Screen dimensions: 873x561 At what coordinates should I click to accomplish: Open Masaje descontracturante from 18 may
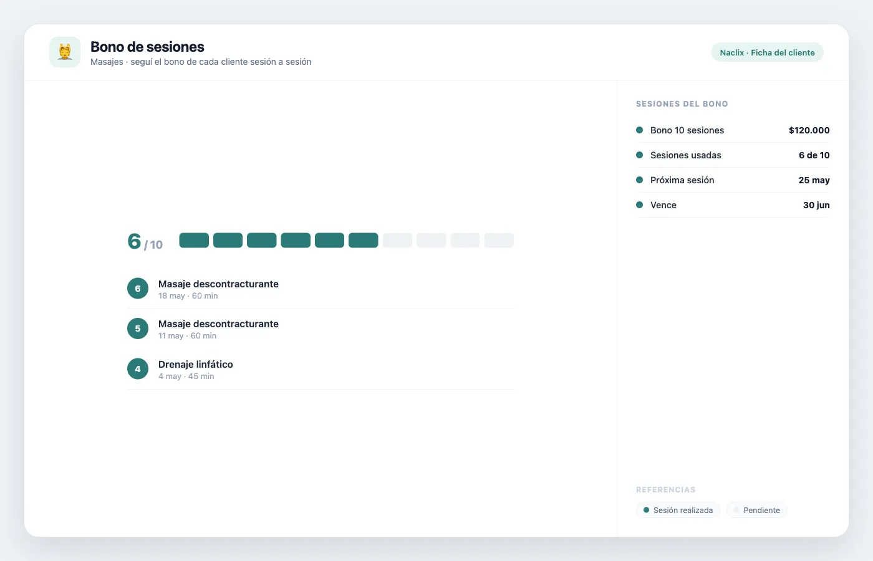point(321,289)
